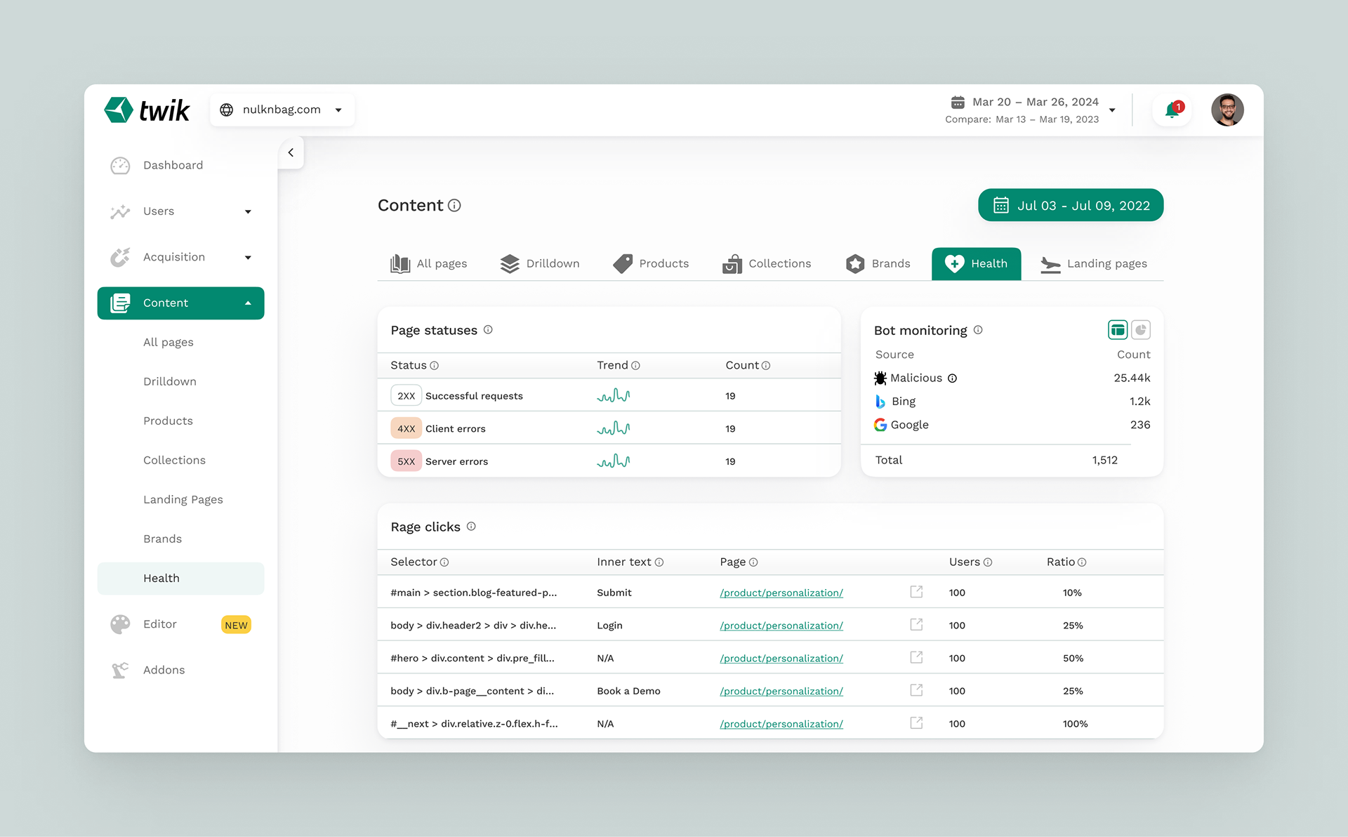
Task: Click the Successful requests trend sparkline
Action: (x=614, y=396)
